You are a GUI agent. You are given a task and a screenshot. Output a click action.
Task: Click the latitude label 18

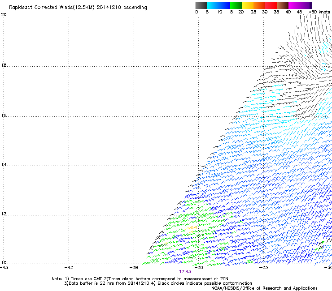4,65
